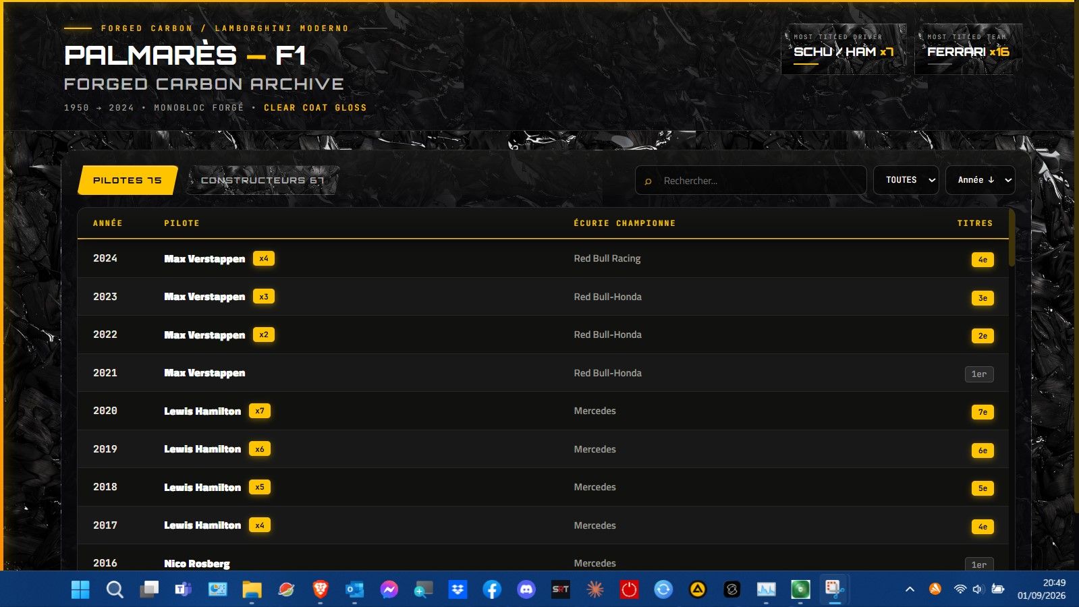Screen dimensions: 1079x607
Task: Click the search magnifier icon in Rechercher field
Action: [x=648, y=181]
